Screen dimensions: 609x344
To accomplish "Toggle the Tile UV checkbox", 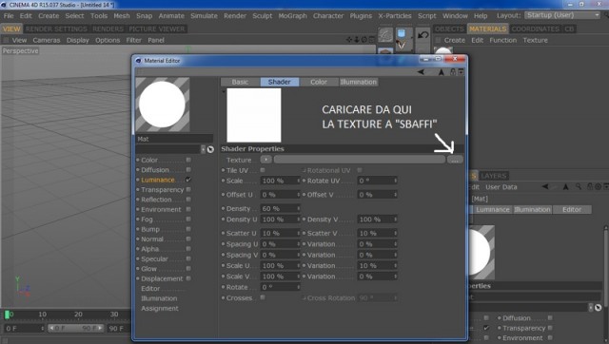I will click(263, 170).
